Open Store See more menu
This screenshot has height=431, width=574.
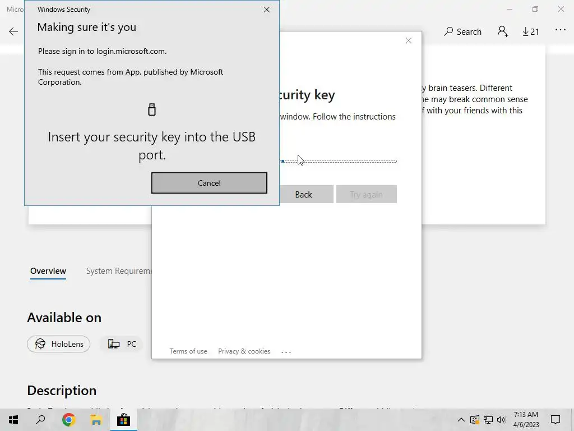pyautogui.click(x=561, y=30)
